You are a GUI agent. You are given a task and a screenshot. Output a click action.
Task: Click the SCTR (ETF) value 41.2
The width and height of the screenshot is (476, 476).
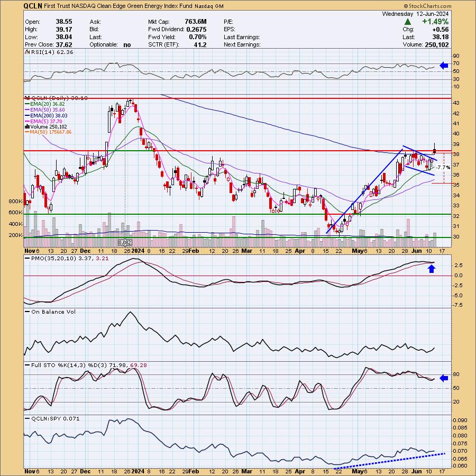pyautogui.click(x=200, y=44)
